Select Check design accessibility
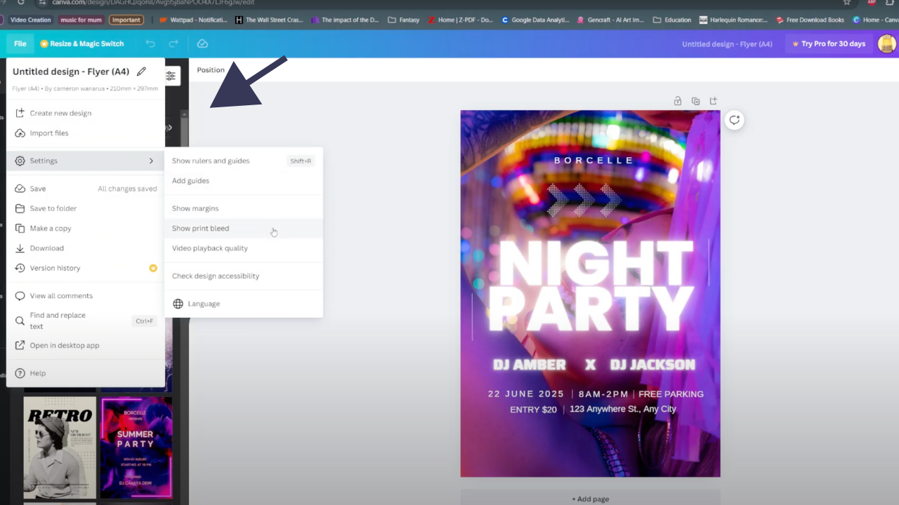This screenshot has width=899, height=505. point(244,276)
